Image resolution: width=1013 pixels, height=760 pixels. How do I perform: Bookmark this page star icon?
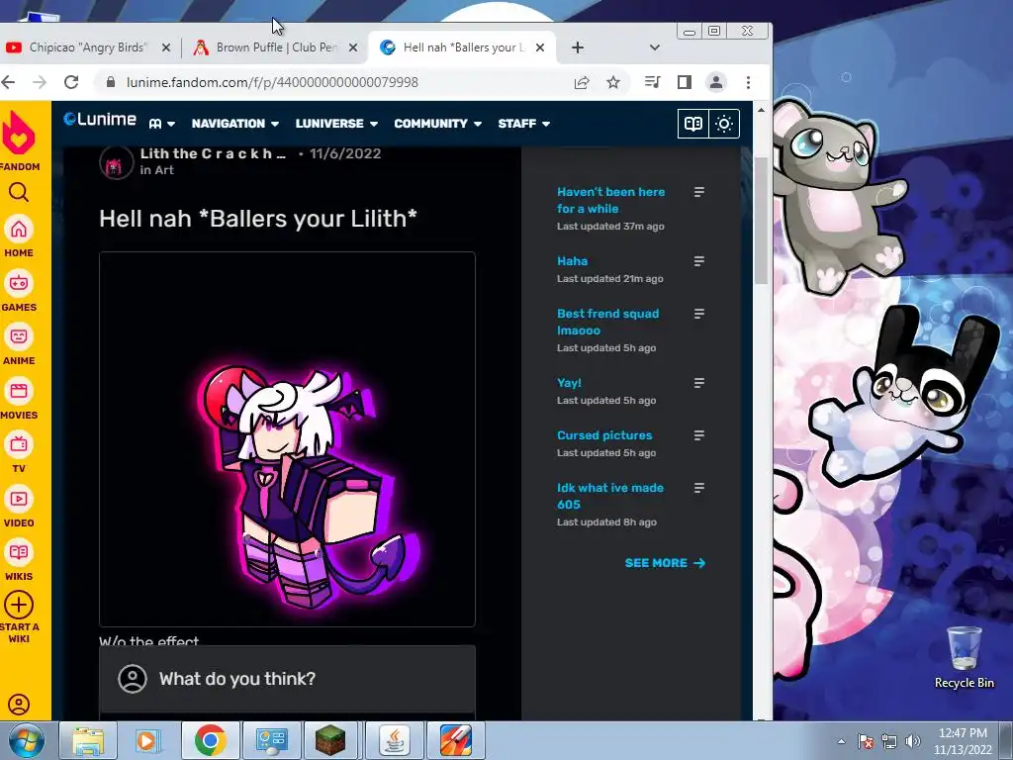pyautogui.click(x=613, y=82)
